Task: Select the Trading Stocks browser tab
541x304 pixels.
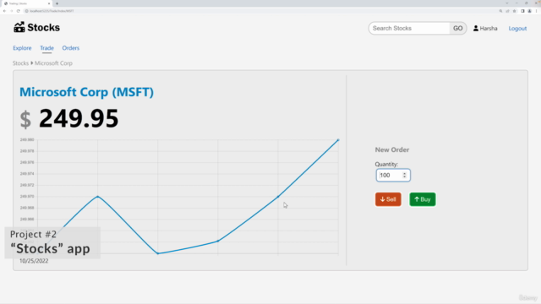Action: [x=26, y=3]
